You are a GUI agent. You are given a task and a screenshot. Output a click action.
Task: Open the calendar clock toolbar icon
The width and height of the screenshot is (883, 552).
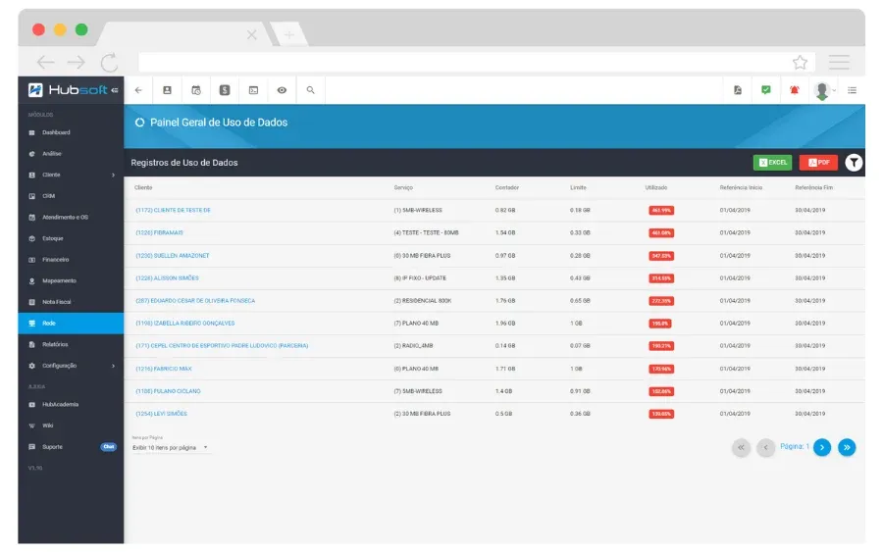[x=196, y=90]
